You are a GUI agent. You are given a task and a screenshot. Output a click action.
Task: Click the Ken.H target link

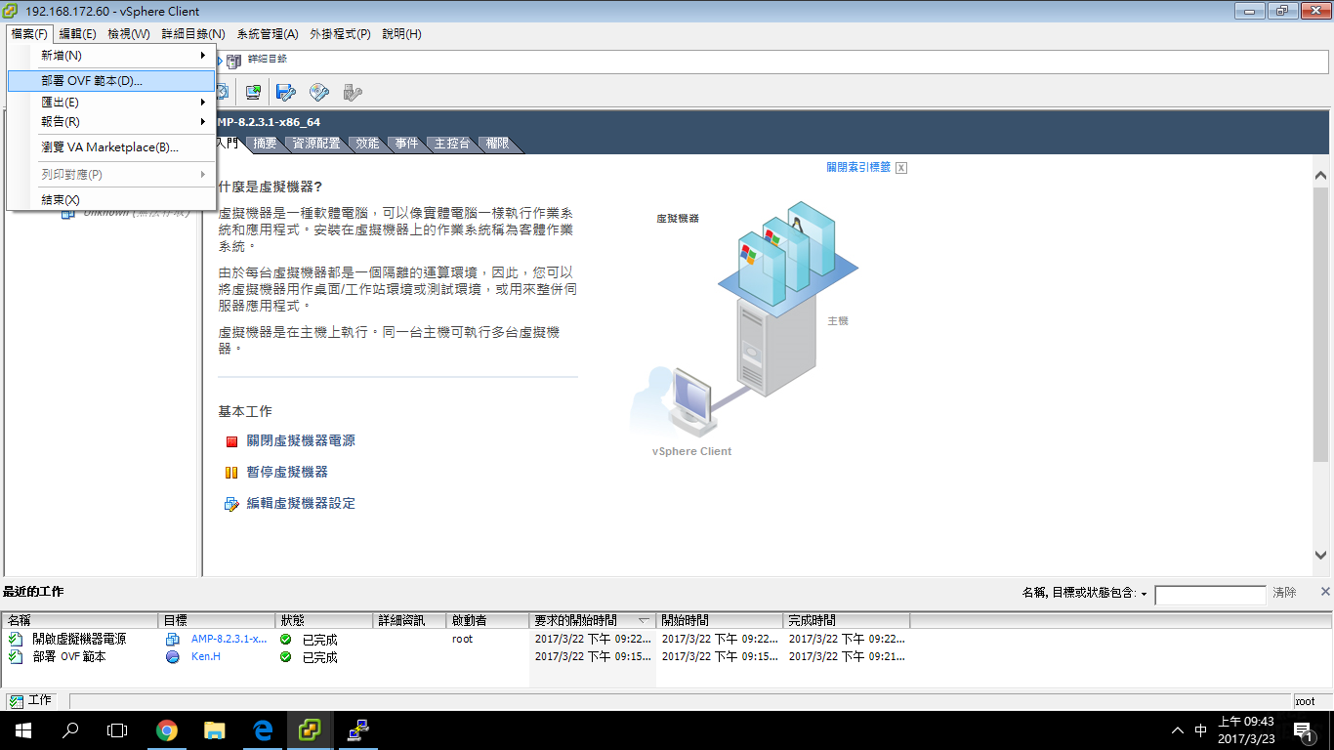point(206,656)
